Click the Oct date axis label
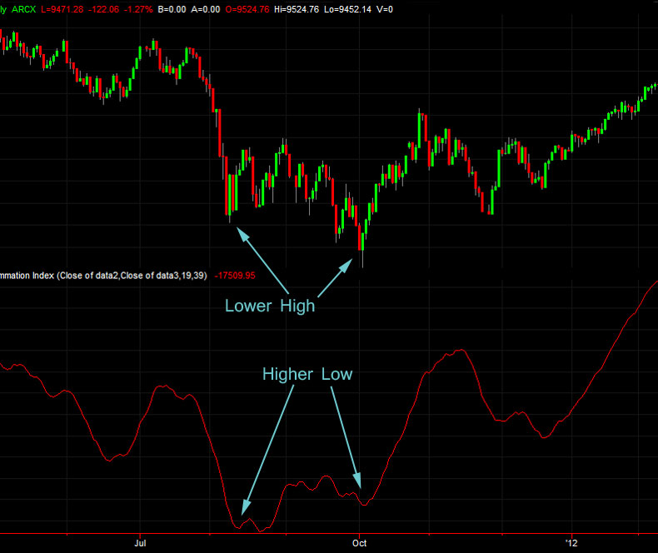The height and width of the screenshot is (553, 658). (x=359, y=543)
